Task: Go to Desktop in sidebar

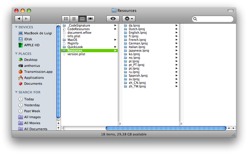Action: pos(28,60)
